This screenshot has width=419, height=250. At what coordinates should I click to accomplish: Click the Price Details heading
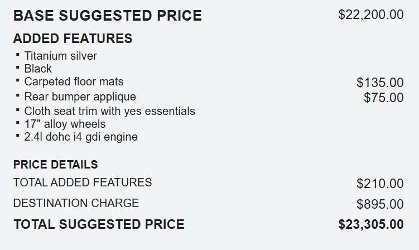coord(55,165)
